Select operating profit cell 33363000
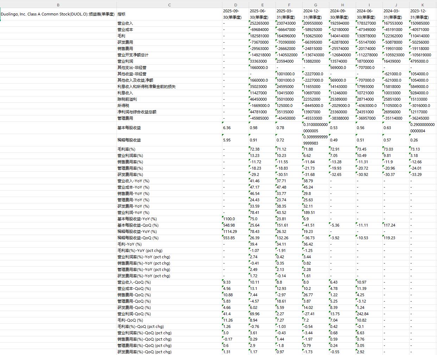The width and height of the screenshot is (437, 355). point(262,61)
